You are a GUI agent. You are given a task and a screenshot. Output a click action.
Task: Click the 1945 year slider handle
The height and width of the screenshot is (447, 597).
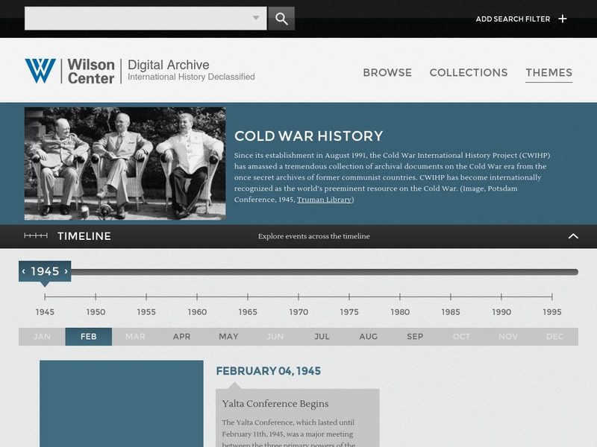45,271
